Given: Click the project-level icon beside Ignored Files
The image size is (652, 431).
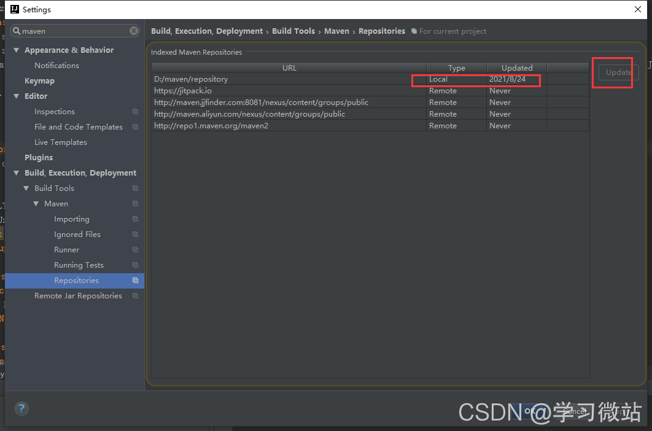Looking at the screenshot, I should click(x=135, y=234).
